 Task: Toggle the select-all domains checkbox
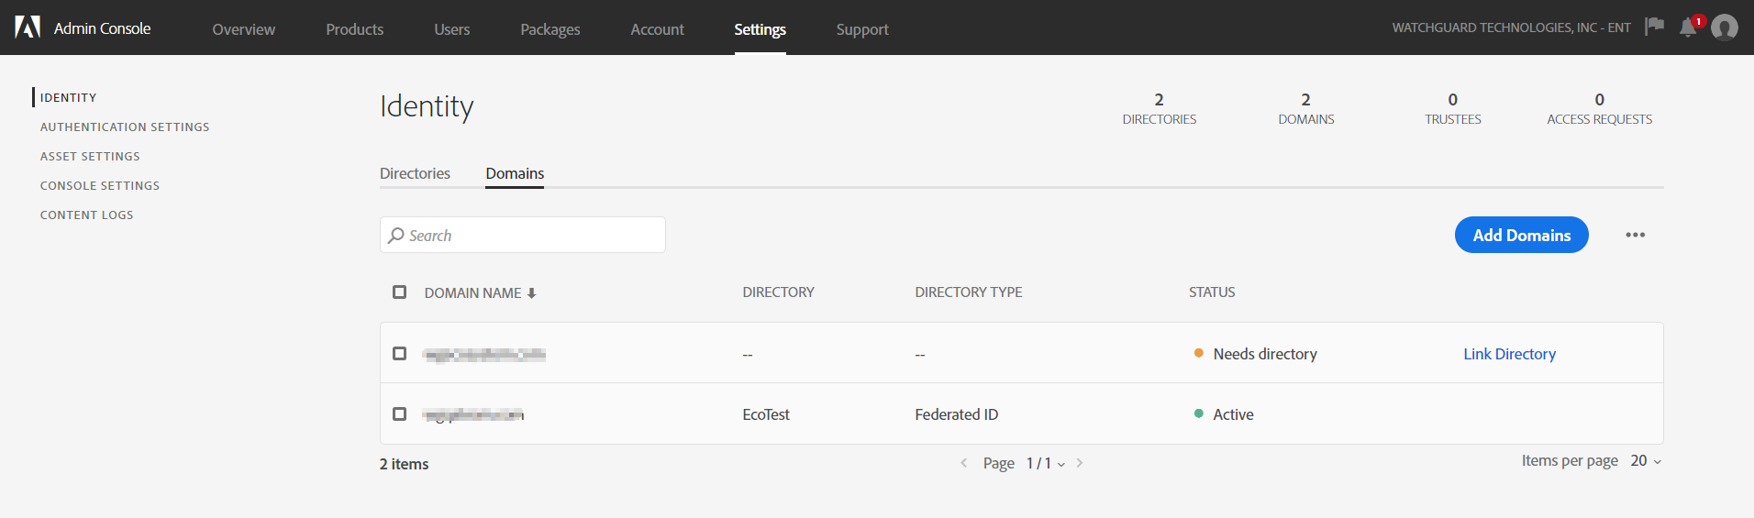point(399,292)
